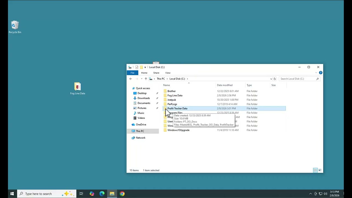Select Network in the navigation pane
352x198 pixels.
(x=141, y=138)
